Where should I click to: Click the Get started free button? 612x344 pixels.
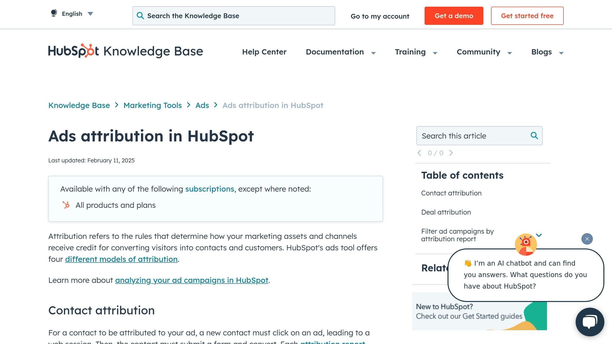click(x=527, y=16)
